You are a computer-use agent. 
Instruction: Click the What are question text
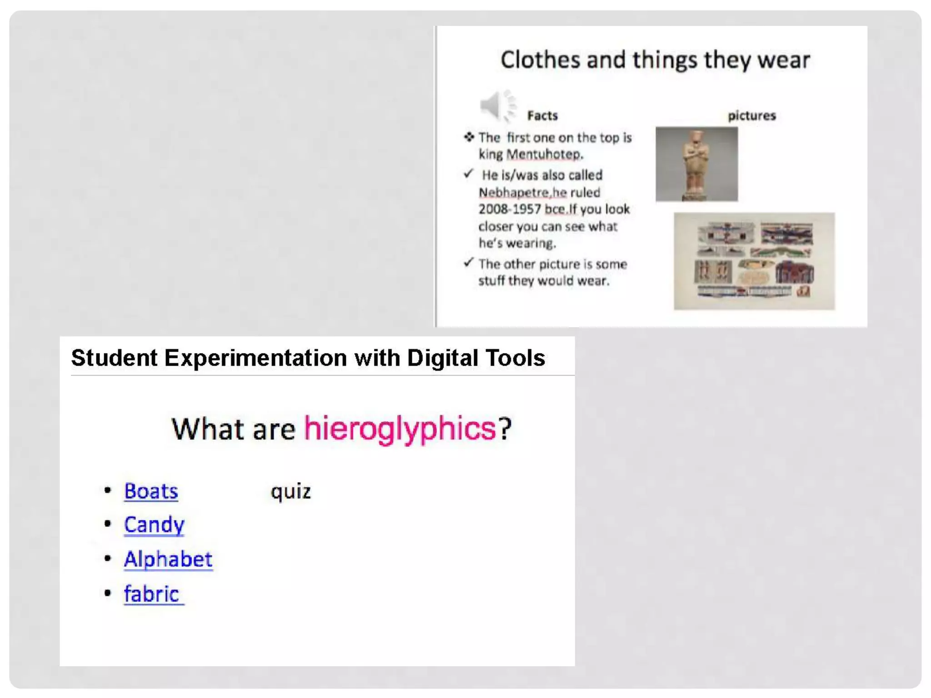click(x=233, y=429)
